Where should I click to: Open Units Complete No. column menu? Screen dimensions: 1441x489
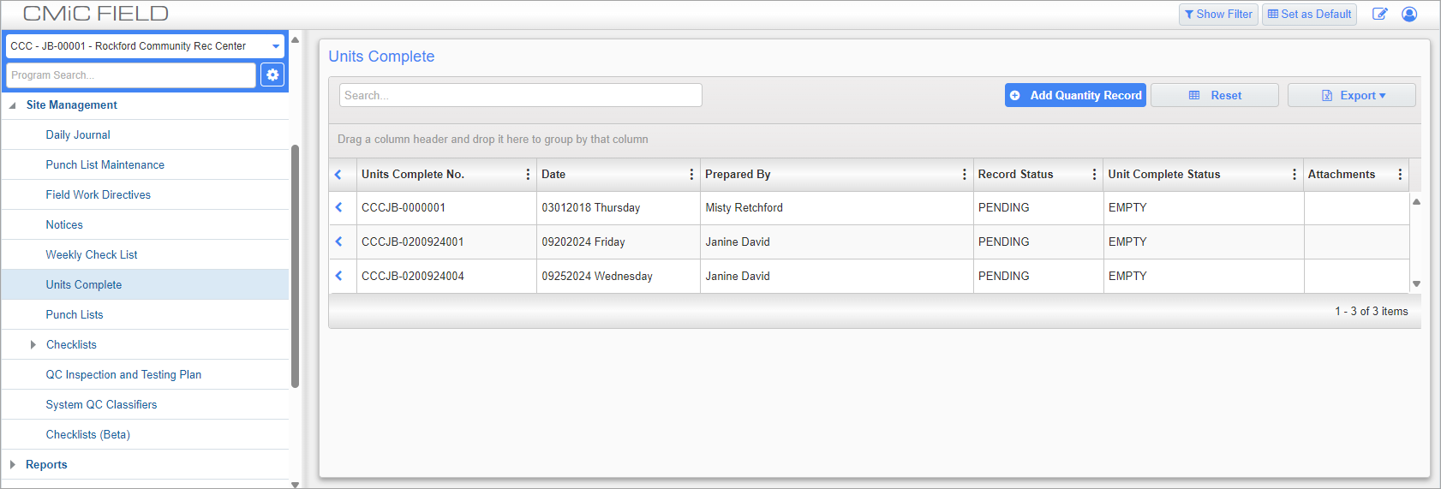pos(528,175)
